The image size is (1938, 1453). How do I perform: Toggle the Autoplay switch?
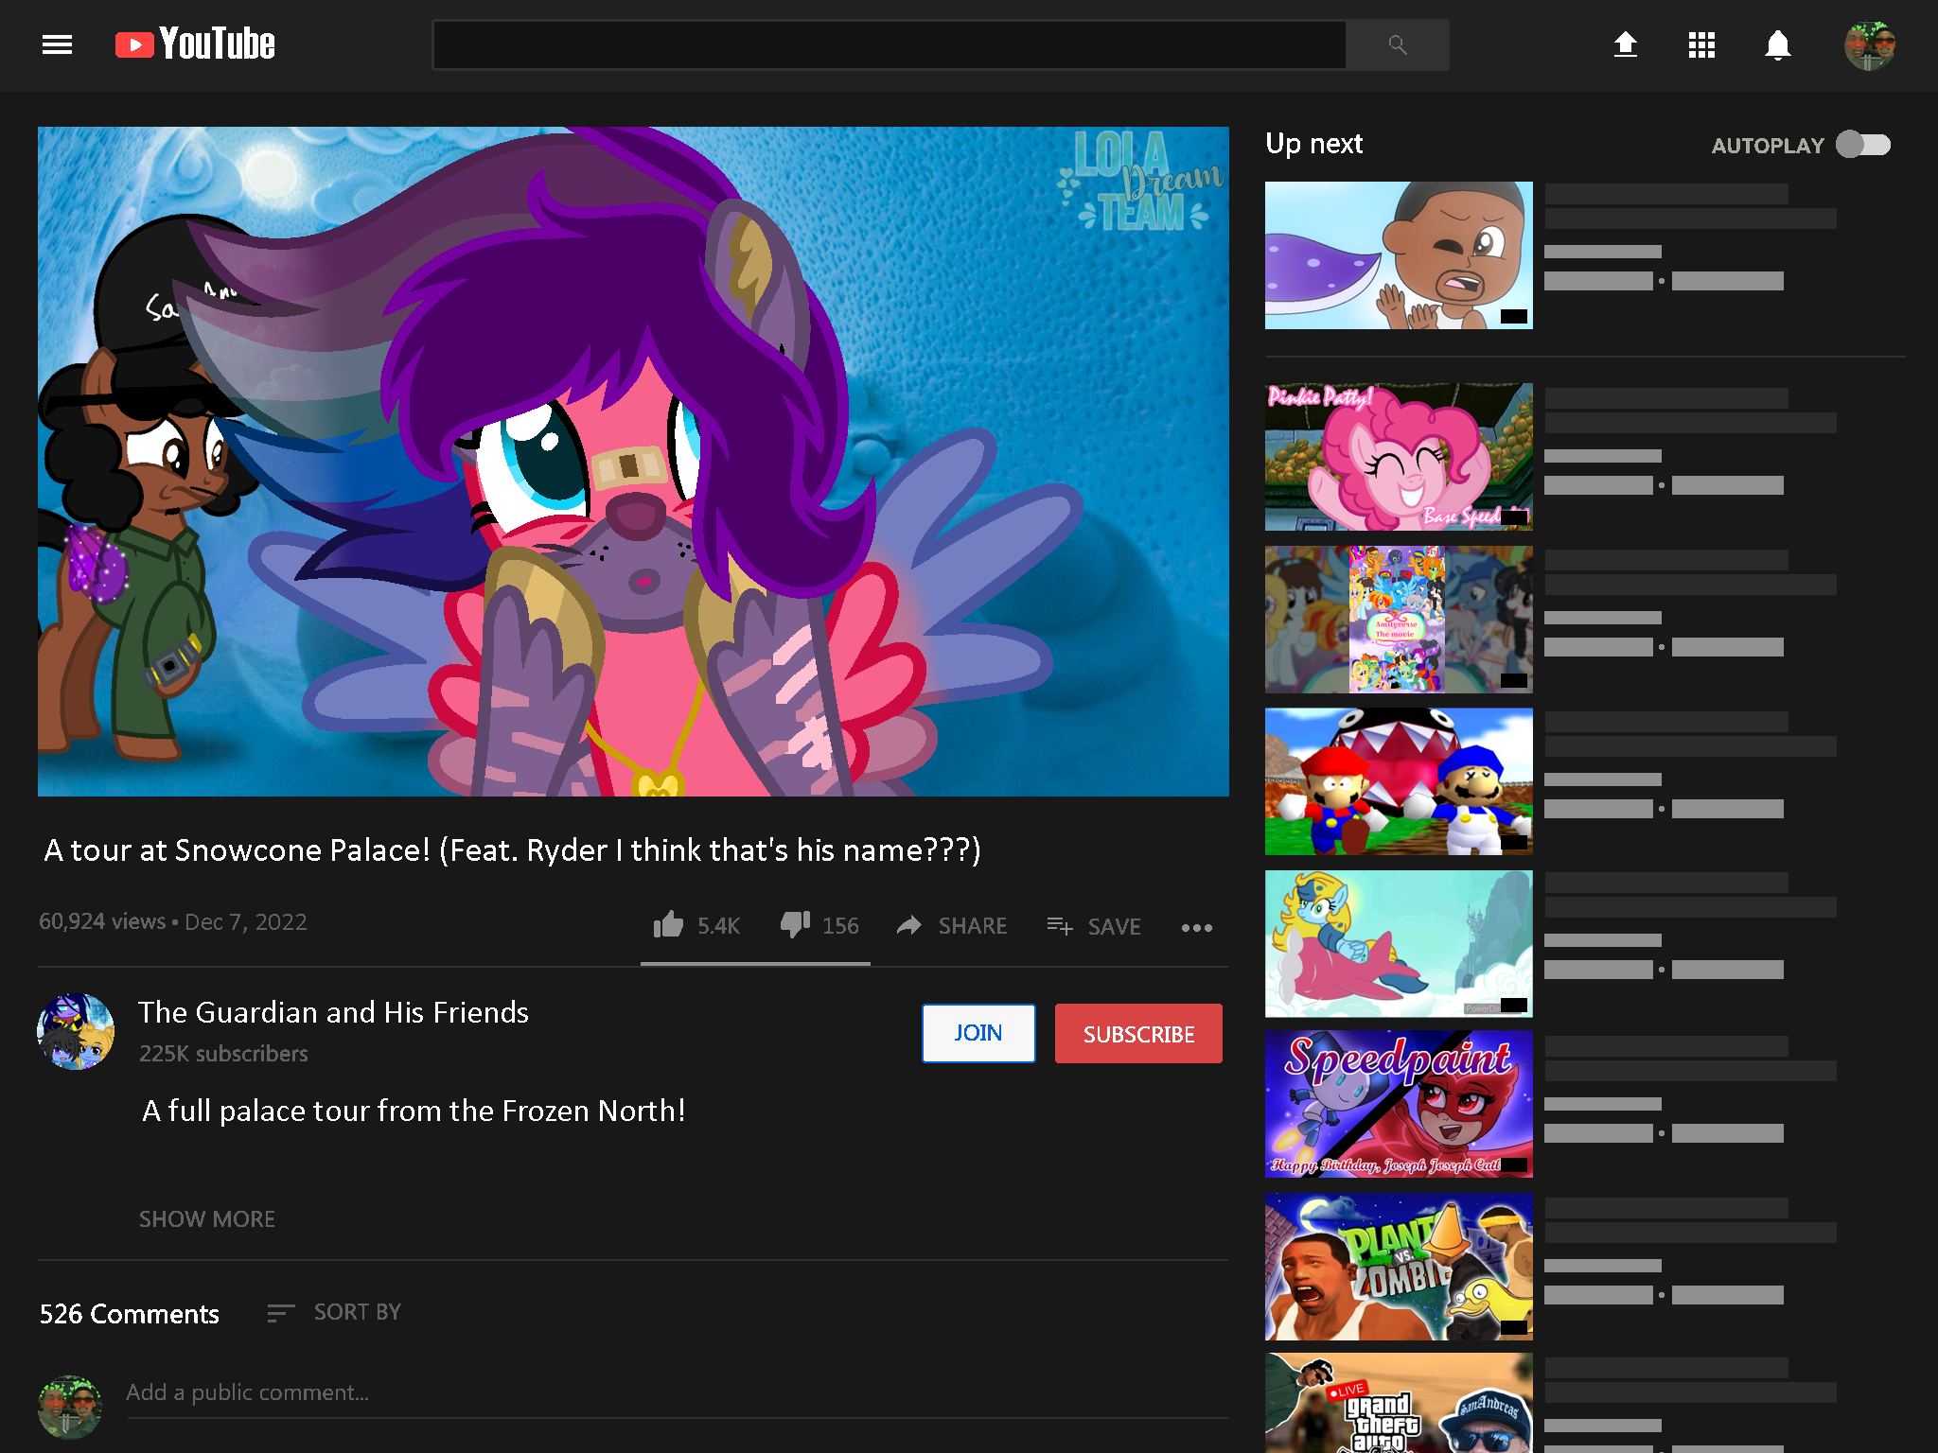[1862, 145]
